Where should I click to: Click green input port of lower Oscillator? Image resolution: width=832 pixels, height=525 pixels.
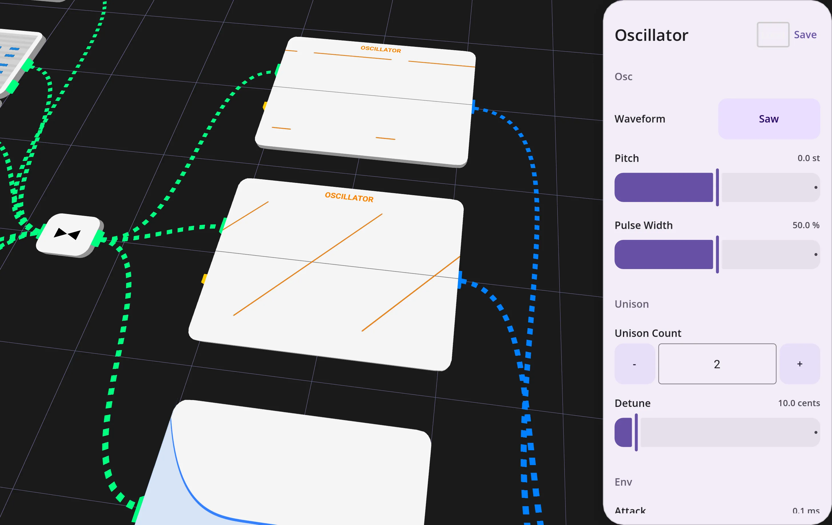tap(223, 225)
